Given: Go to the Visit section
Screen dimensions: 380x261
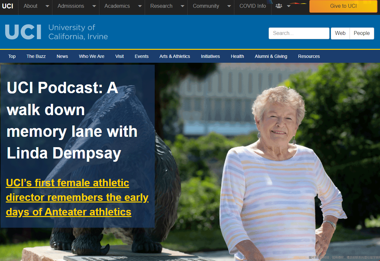Looking at the screenshot, I should click(119, 56).
